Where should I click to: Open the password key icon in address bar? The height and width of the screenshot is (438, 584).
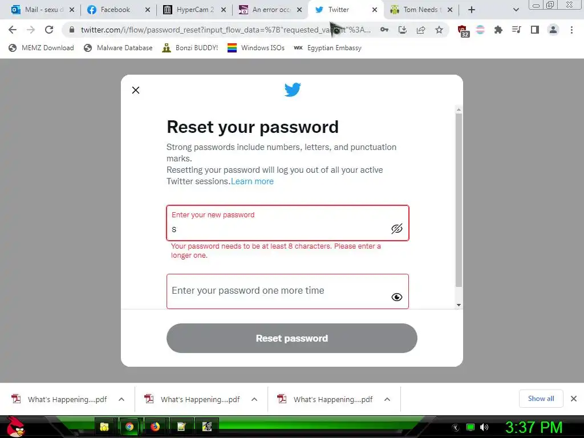click(384, 30)
